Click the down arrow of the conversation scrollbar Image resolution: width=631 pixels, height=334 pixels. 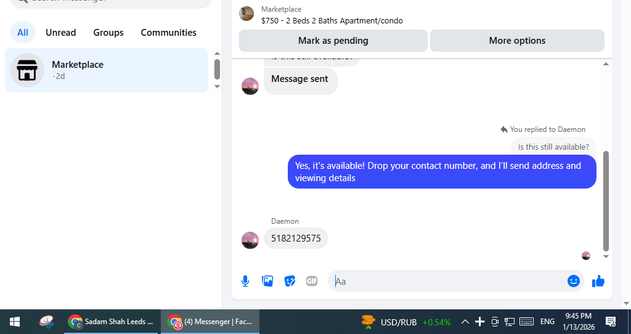pyautogui.click(x=606, y=256)
